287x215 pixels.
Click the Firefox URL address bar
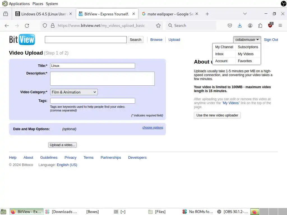tap(101, 25)
